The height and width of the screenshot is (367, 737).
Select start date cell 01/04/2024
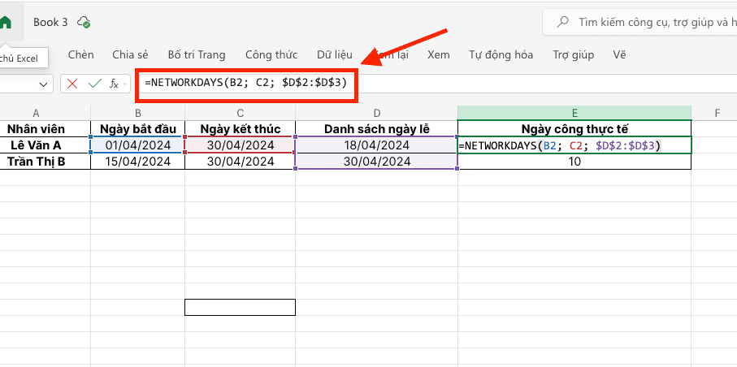click(137, 145)
